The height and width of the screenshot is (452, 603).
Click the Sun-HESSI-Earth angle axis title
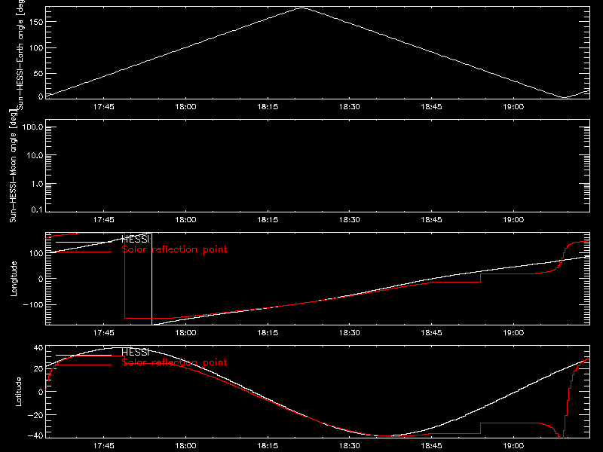click(20, 54)
